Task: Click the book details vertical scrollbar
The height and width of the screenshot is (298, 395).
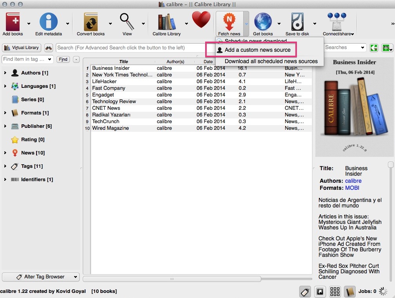Action: [391, 165]
